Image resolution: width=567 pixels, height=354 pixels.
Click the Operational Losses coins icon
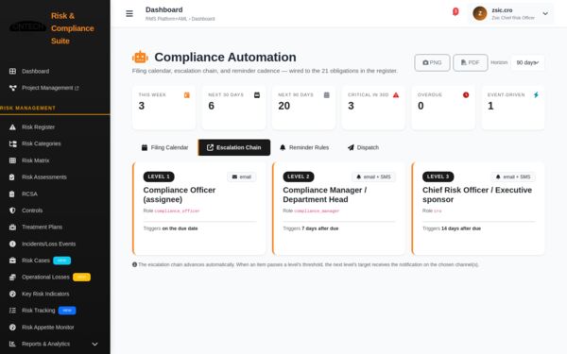point(12,277)
